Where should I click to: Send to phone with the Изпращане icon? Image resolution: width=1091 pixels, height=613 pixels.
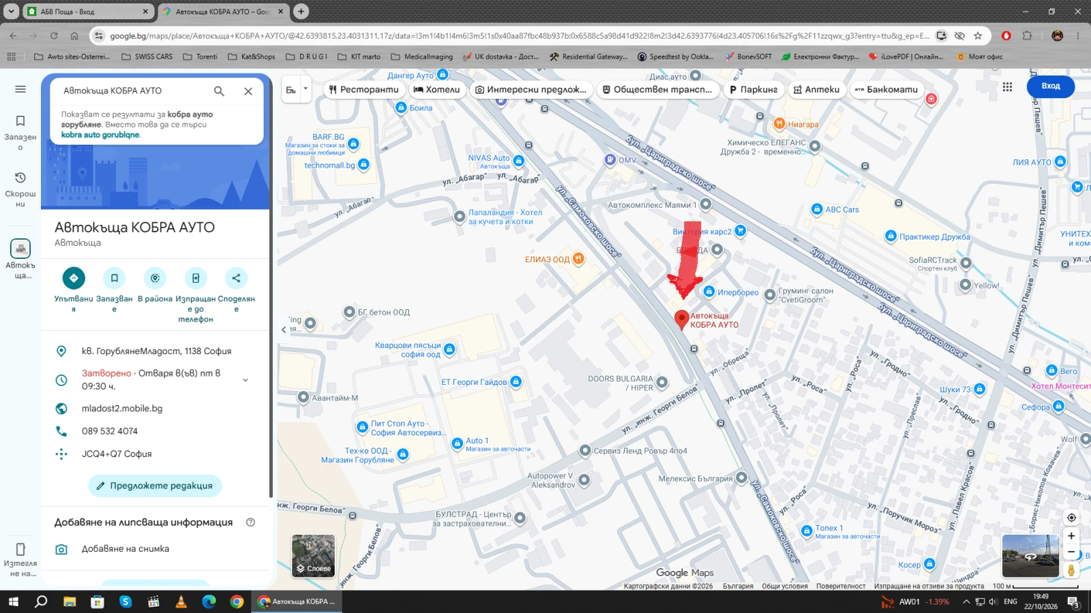196,278
